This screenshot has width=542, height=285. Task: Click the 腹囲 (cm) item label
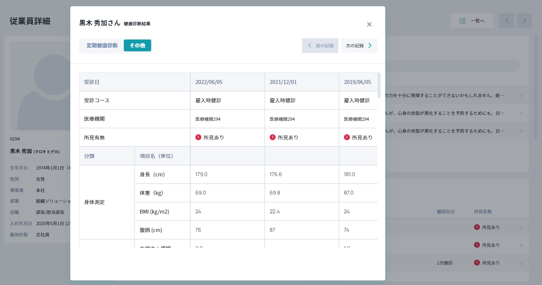[151, 230]
